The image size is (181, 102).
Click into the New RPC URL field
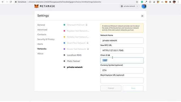click(x=122, y=50)
